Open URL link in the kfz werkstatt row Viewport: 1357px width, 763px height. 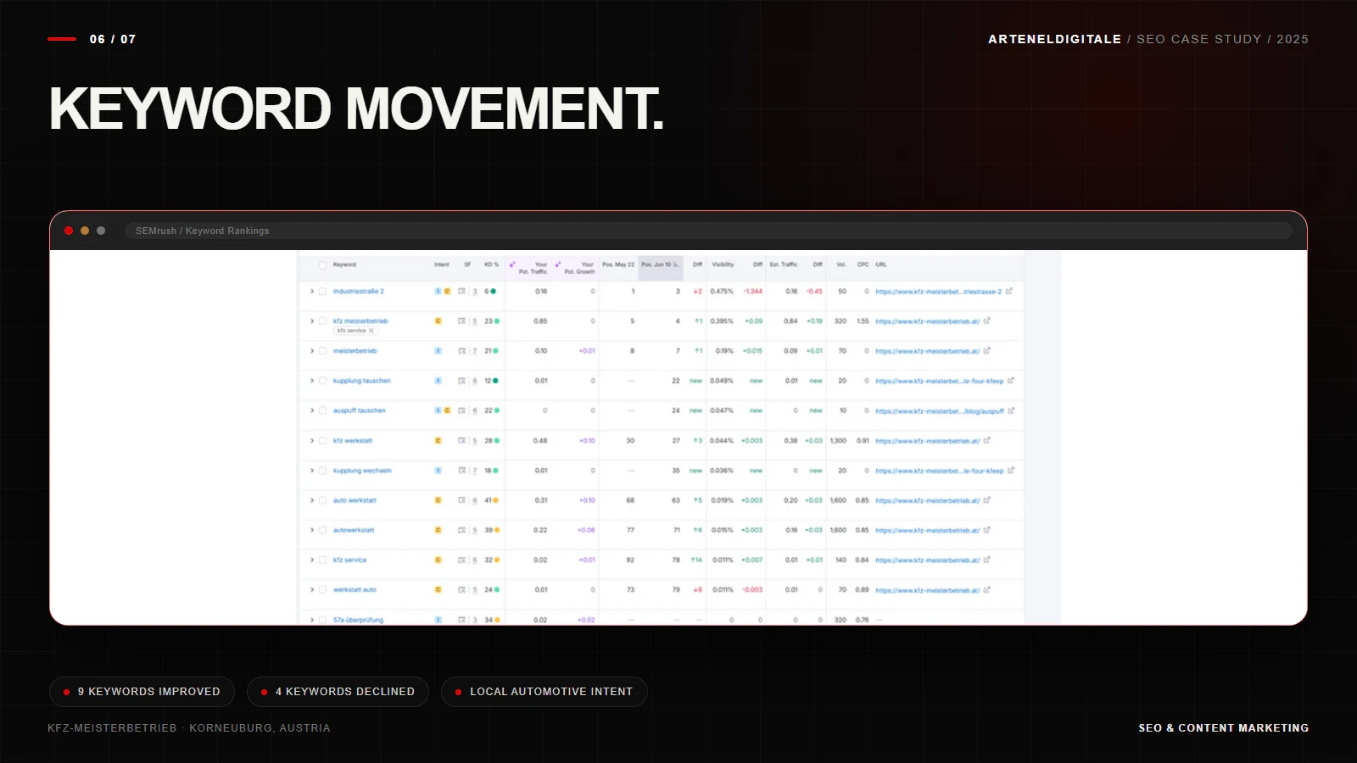pos(928,441)
